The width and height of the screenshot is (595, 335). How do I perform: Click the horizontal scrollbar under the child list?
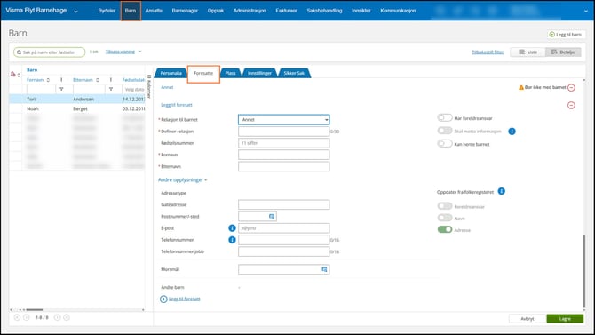point(34,310)
